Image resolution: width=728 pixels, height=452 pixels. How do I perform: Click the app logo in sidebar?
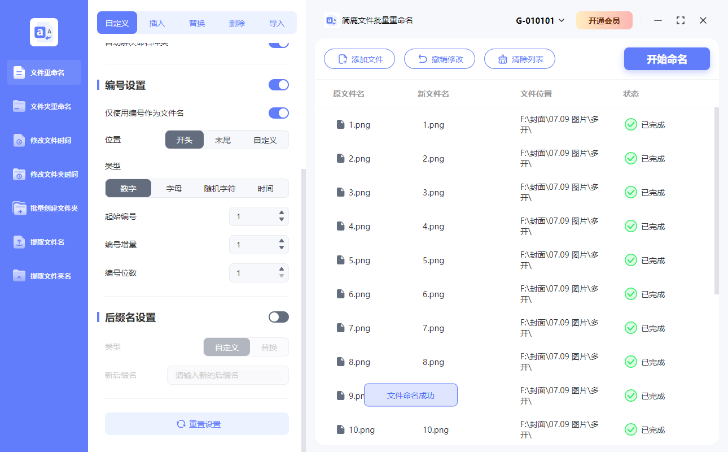[44, 32]
